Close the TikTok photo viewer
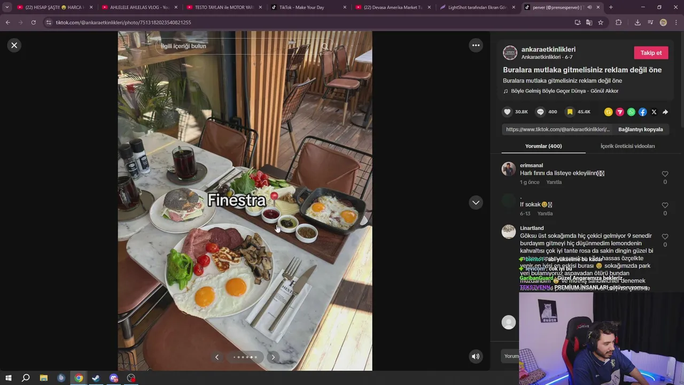The image size is (684, 385). pos(14,45)
